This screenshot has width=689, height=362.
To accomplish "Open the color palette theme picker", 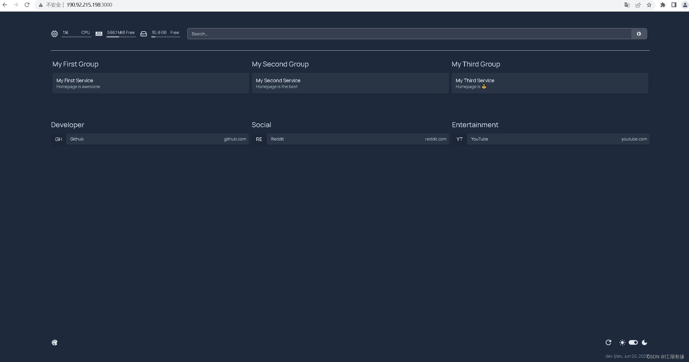I will pos(55,342).
